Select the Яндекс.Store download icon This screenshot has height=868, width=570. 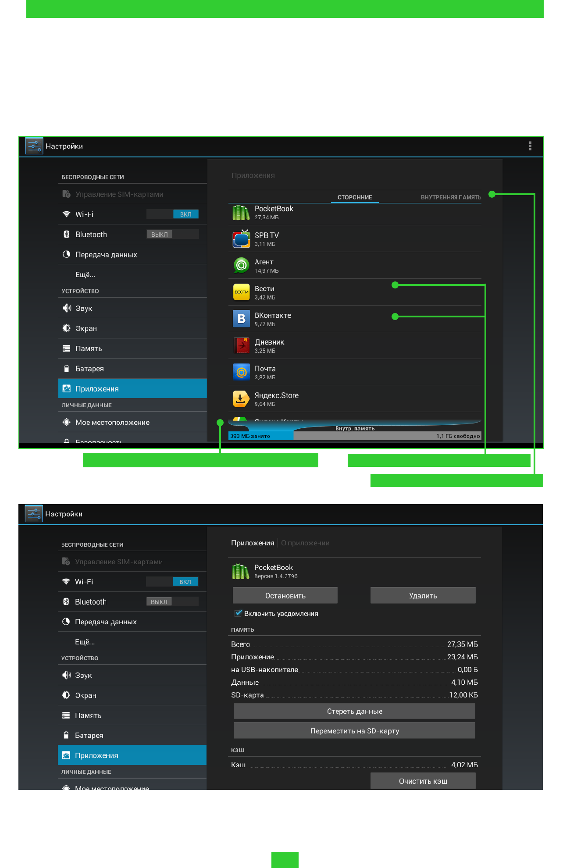(x=241, y=399)
